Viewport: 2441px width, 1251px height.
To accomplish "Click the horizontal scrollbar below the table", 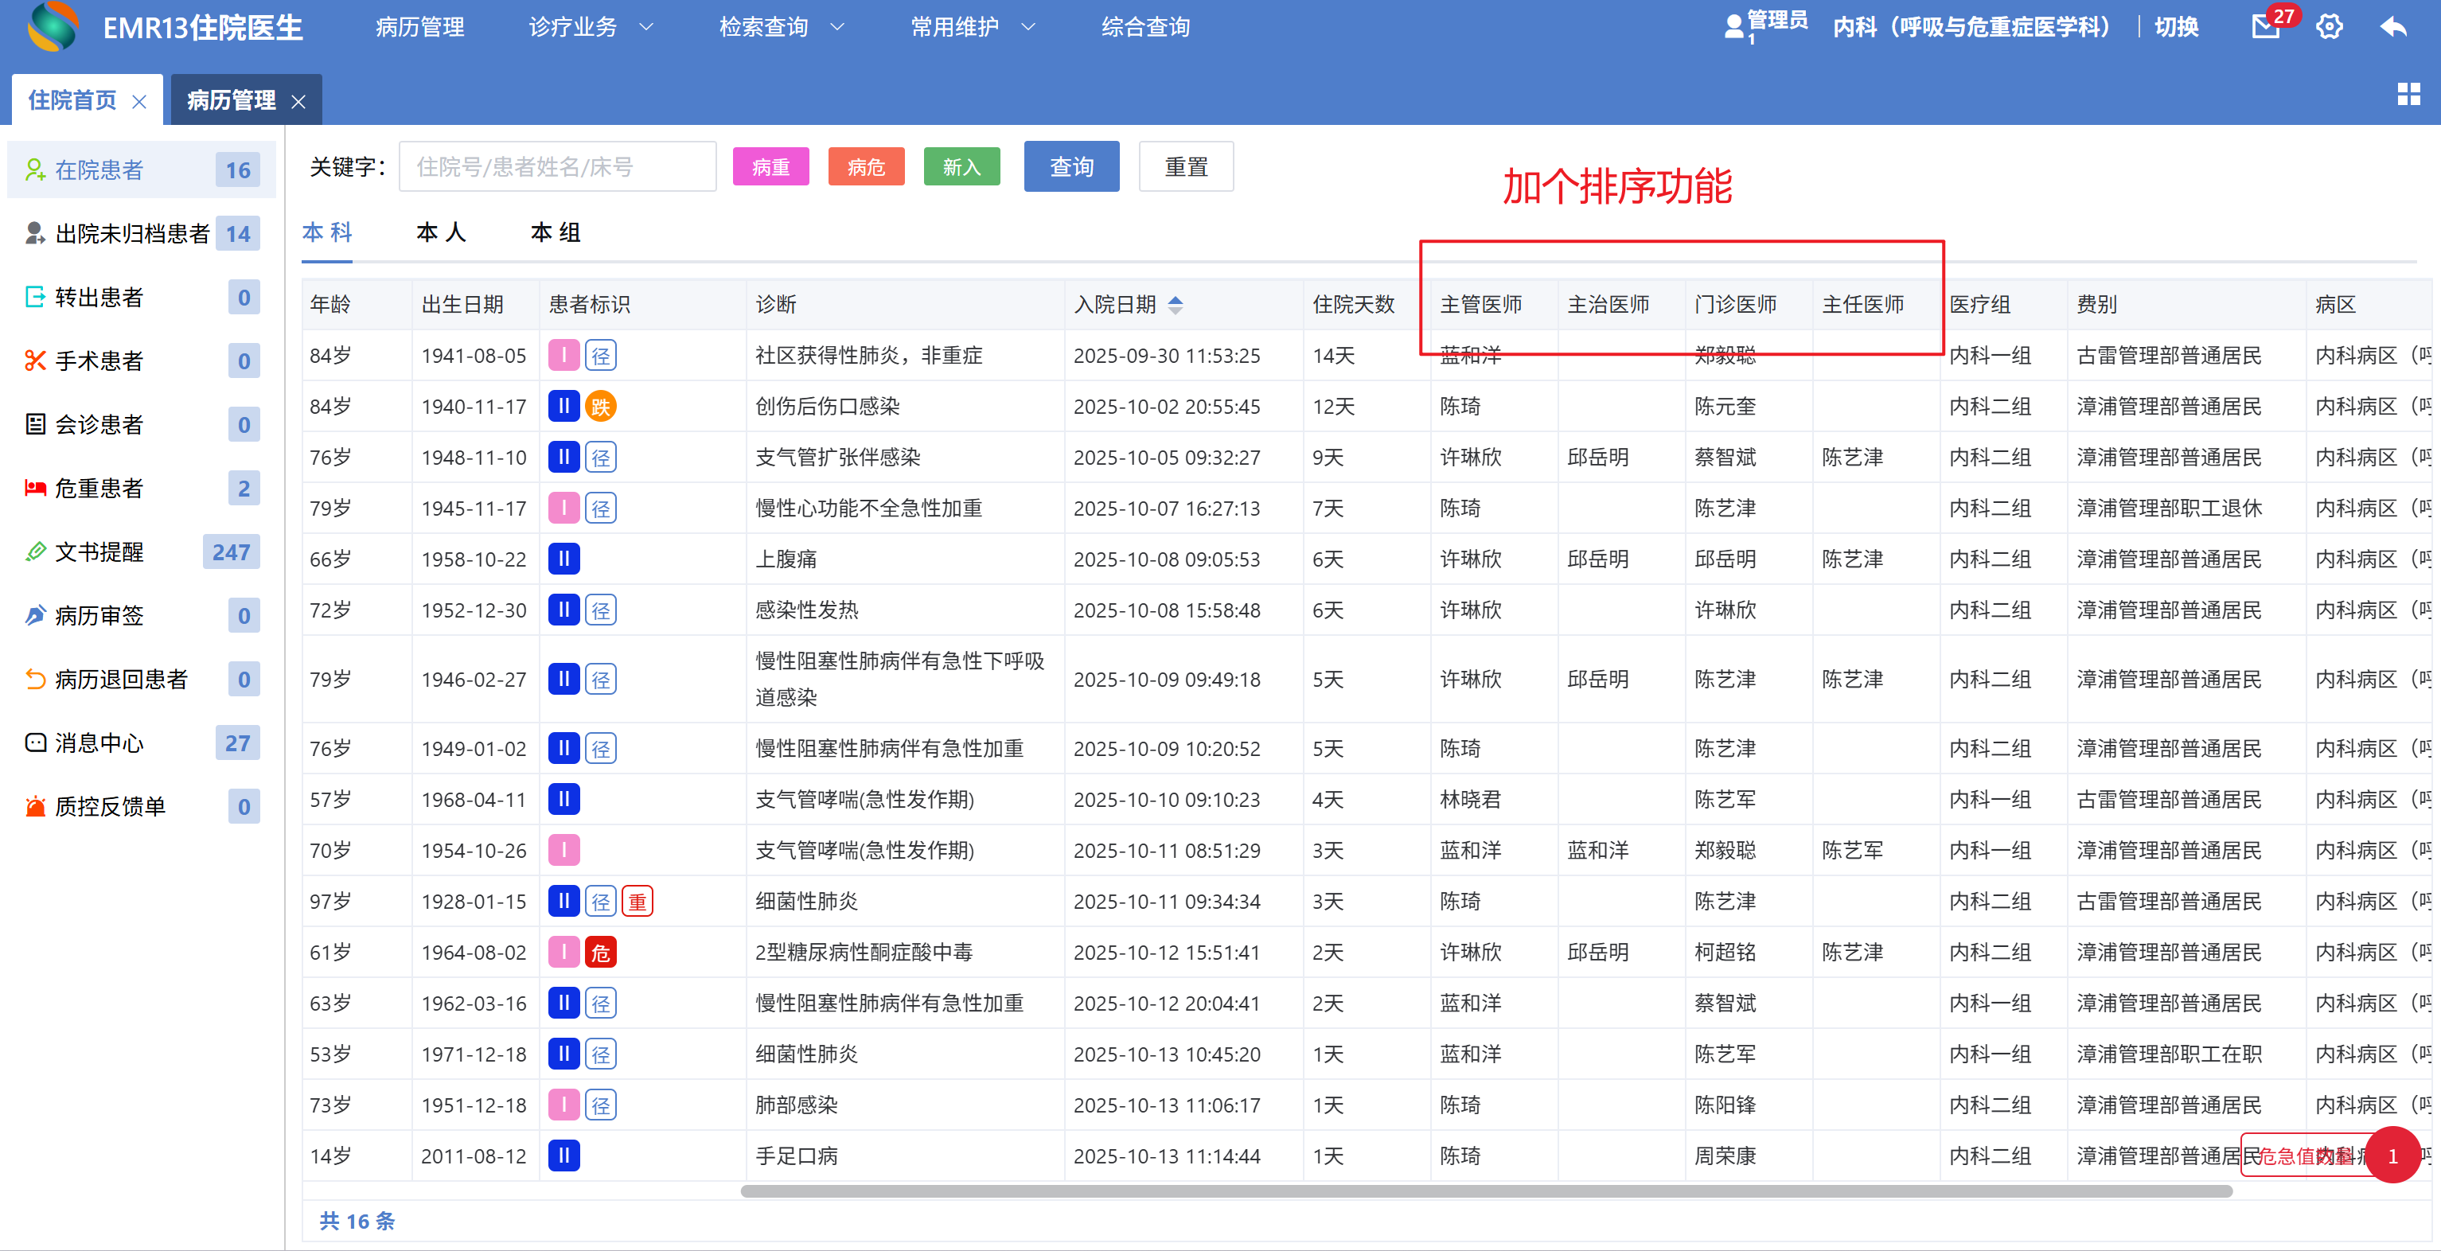I will [x=1485, y=1191].
